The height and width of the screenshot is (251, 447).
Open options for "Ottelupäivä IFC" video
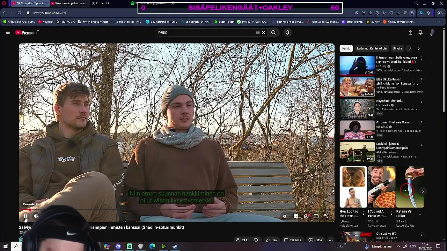pos(422,234)
